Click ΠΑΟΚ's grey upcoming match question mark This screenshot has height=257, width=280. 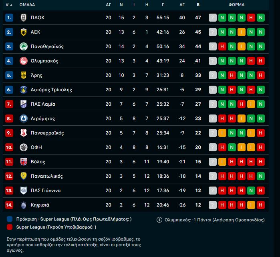point(212,18)
